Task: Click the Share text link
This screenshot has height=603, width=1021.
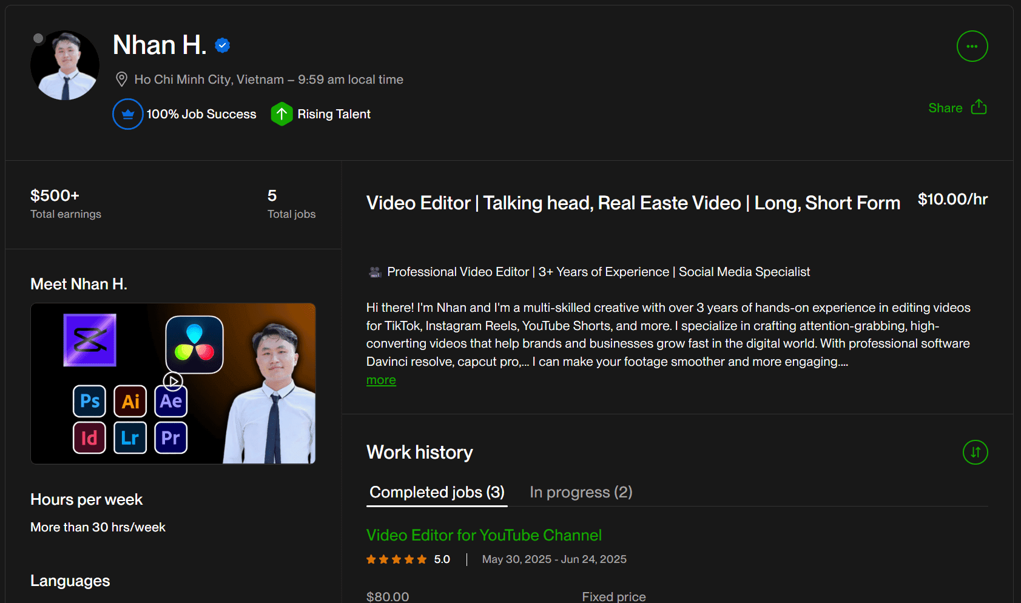Action: coord(945,108)
